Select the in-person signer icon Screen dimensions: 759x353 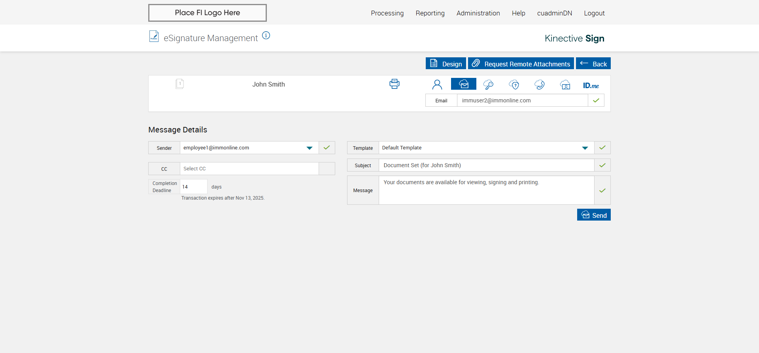pyautogui.click(x=437, y=85)
